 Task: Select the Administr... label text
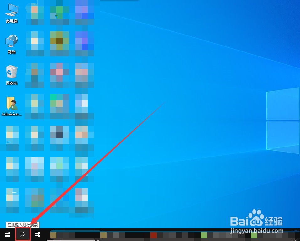tap(12, 114)
